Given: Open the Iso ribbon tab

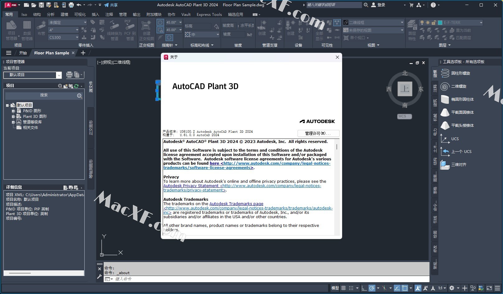Looking at the screenshot, I should point(24,14).
